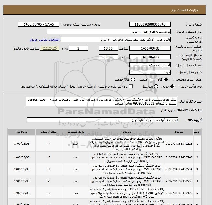Click the row 4 heavy locking plate item name
Image resolution: width=212 pixels, height=205 pixels.
[127, 181]
